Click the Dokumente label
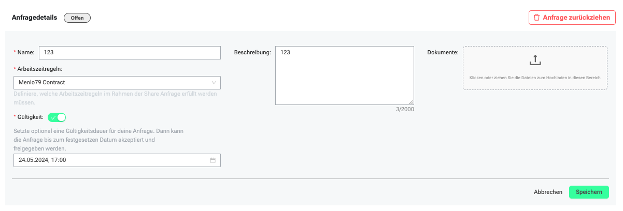This screenshot has height=211, width=623. click(x=443, y=53)
